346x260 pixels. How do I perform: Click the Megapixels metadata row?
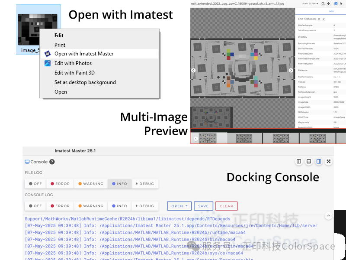pos(320,122)
